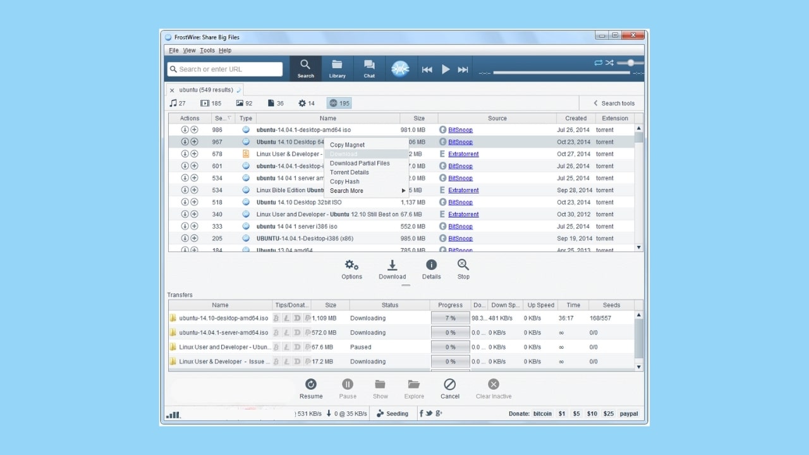Sort results by Source column
The image size is (809, 455).
[x=497, y=118]
